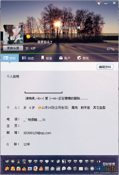The height and width of the screenshot is (175, 119).
Task: Click the video camera icon
Action: click(87, 169)
